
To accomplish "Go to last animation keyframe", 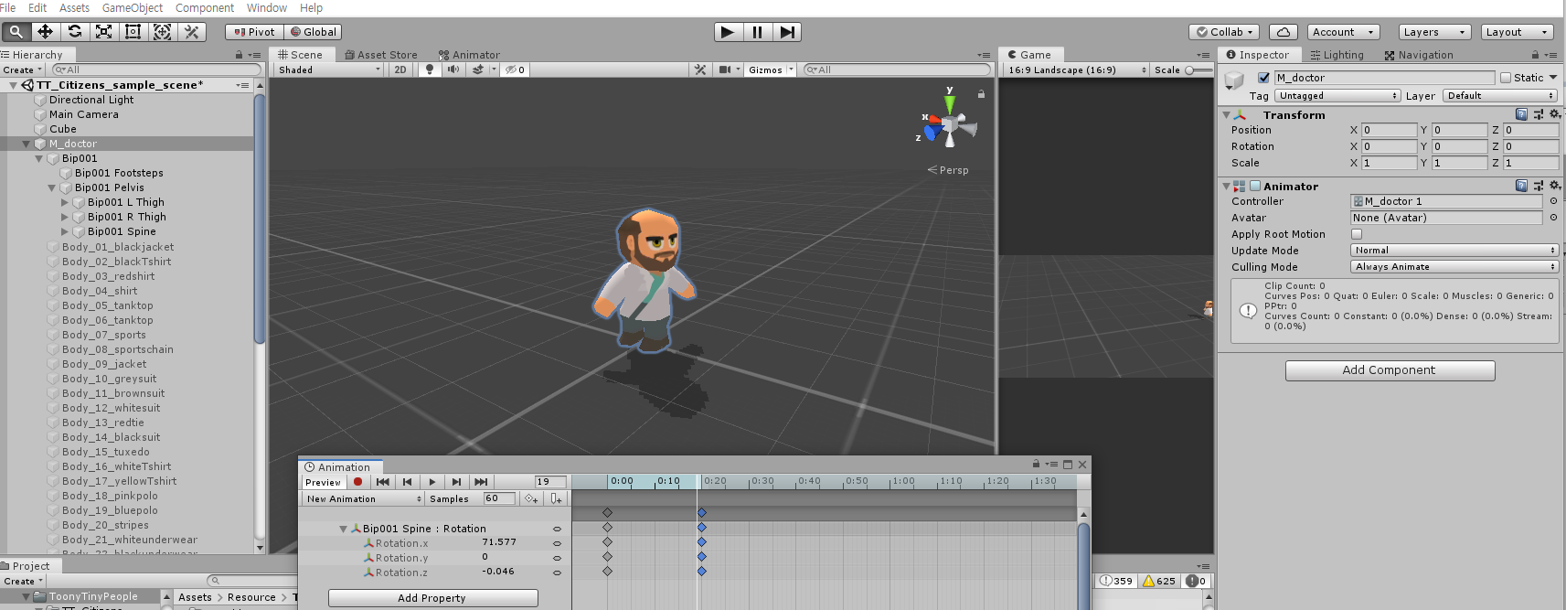I will coord(481,482).
